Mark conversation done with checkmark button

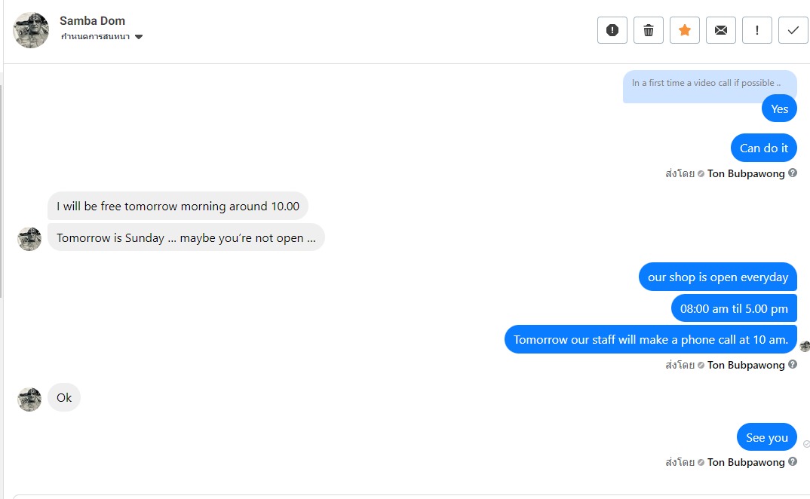click(x=793, y=30)
